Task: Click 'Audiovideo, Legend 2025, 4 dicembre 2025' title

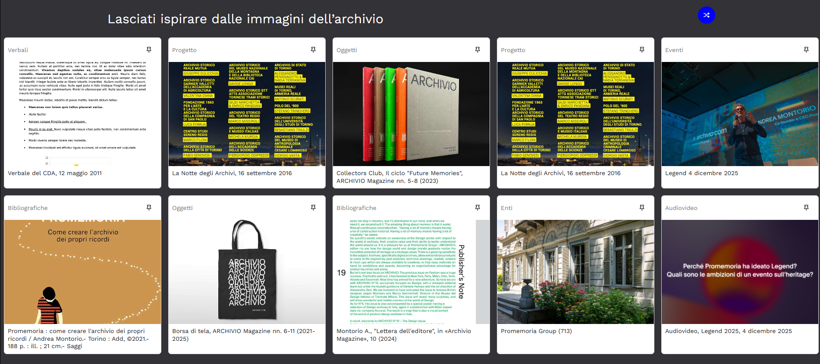Action: pos(729,331)
